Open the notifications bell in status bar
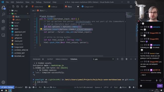164x92 pixels. click(134, 87)
